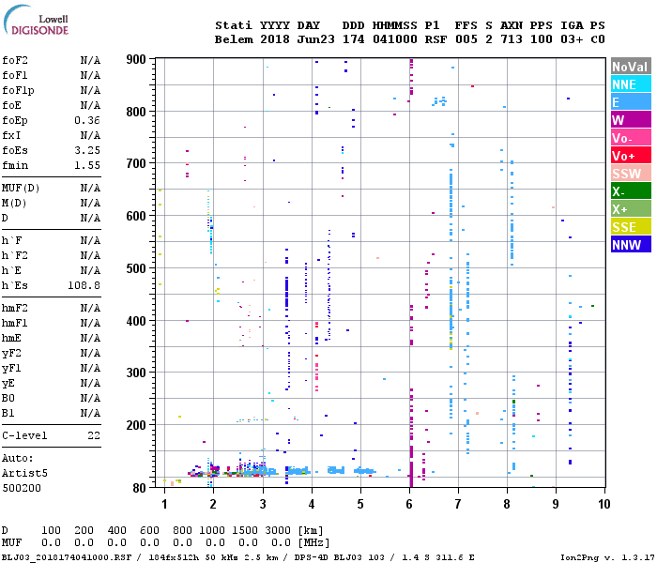Click the 80 km height axis label

point(139,488)
